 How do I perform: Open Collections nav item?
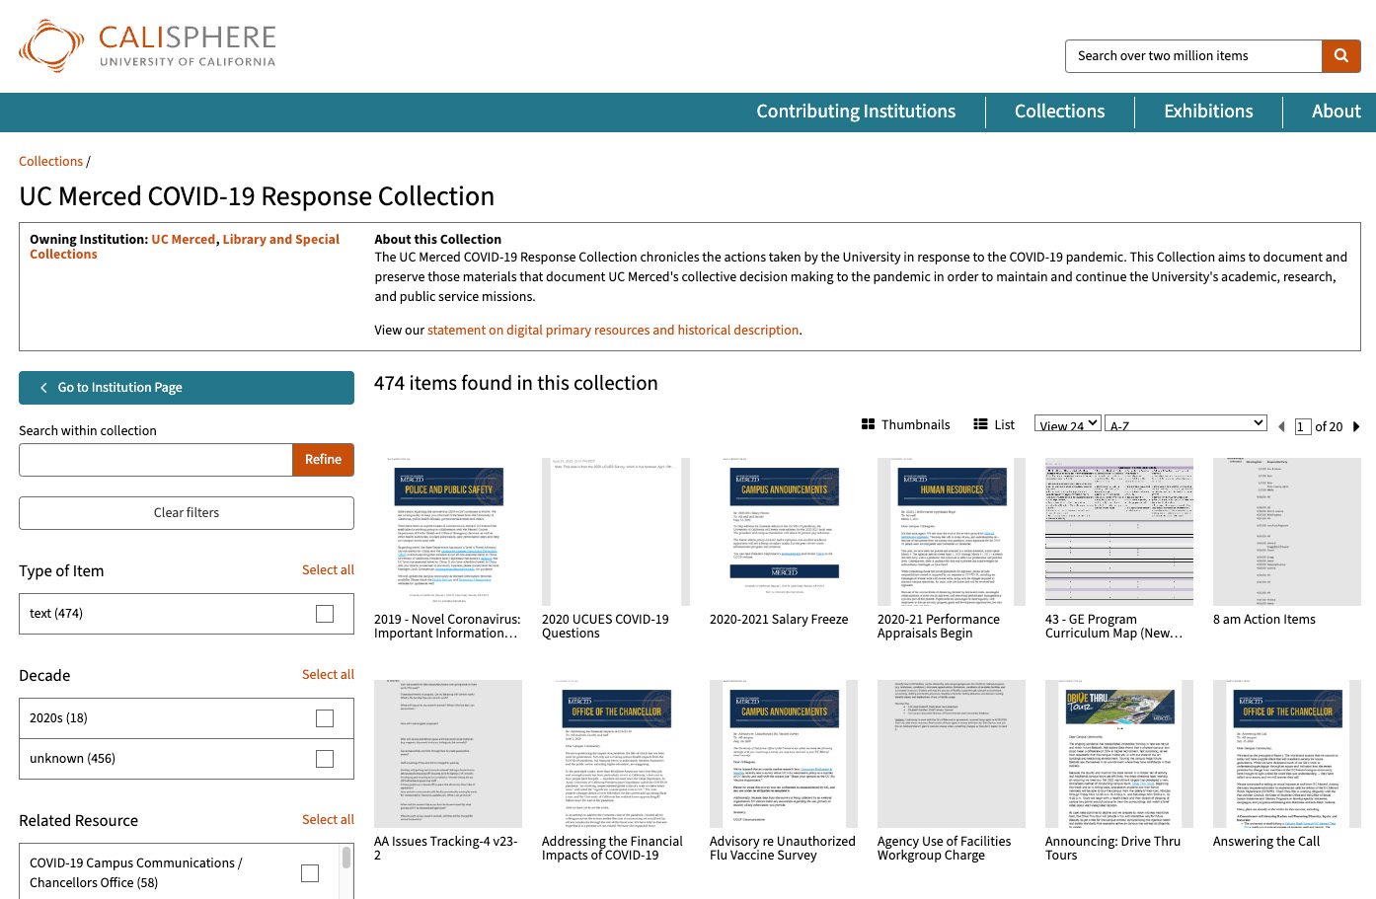coord(1060,112)
